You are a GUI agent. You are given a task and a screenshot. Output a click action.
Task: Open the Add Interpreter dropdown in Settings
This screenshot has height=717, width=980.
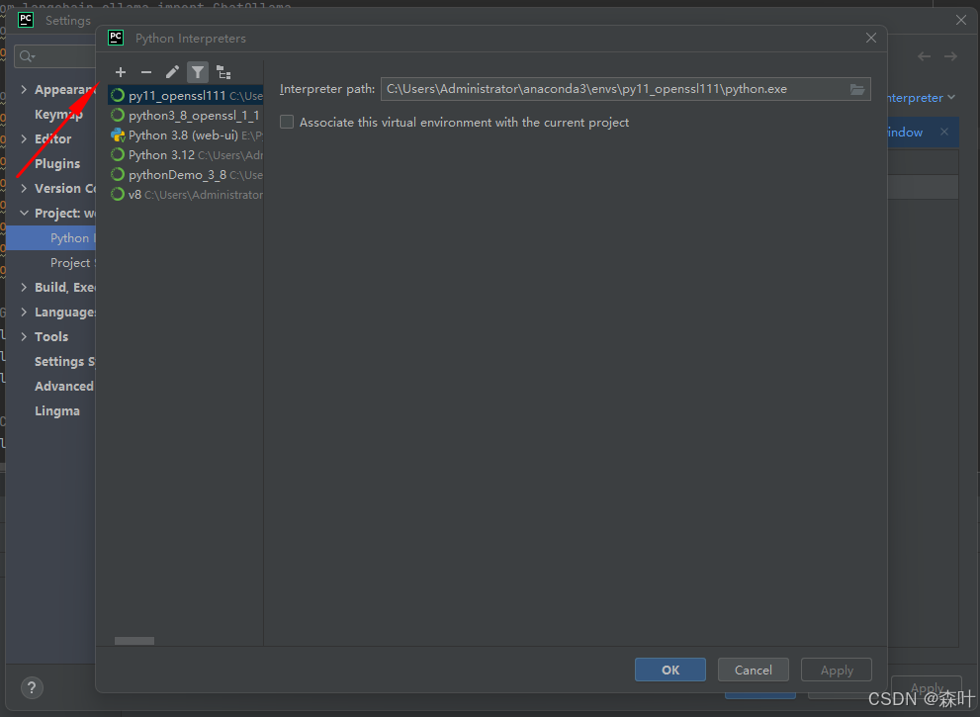click(922, 98)
